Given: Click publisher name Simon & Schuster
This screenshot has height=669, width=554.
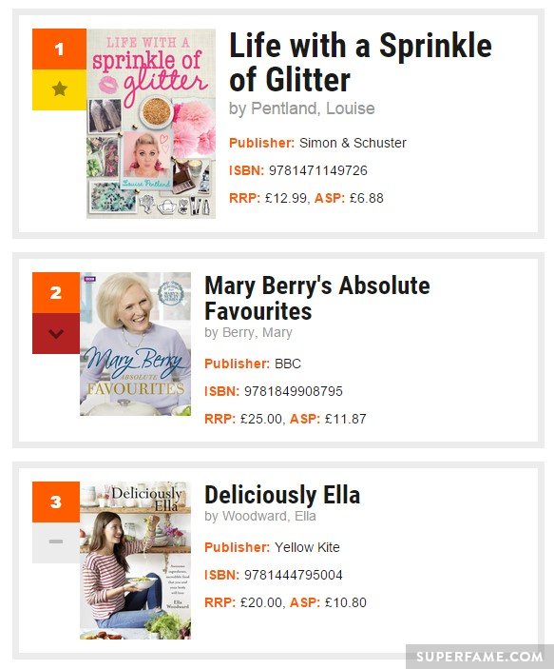Looking at the screenshot, I should point(353,143).
